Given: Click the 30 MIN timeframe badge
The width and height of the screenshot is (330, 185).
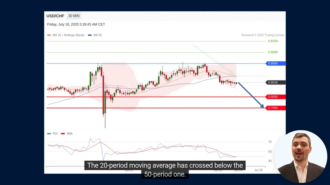Looking at the screenshot, I should (x=74, y=16).
